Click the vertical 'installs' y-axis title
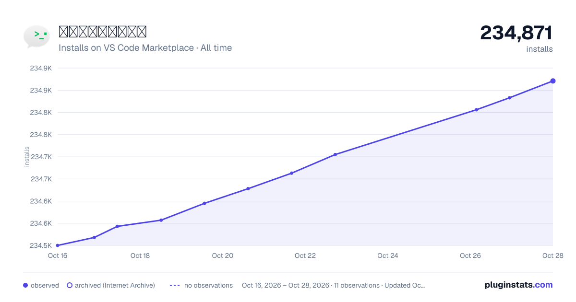 [x=27, y=157]
